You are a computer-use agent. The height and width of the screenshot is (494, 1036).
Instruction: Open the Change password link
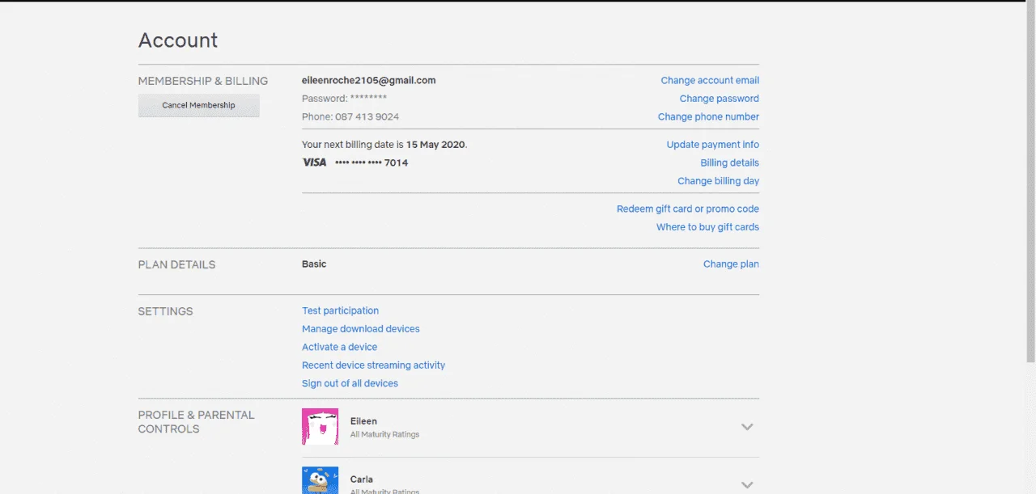719,99
